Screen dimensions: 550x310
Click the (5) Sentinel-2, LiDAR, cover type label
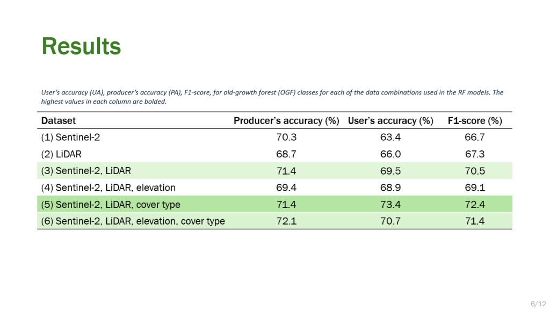[x=111, y=205]
